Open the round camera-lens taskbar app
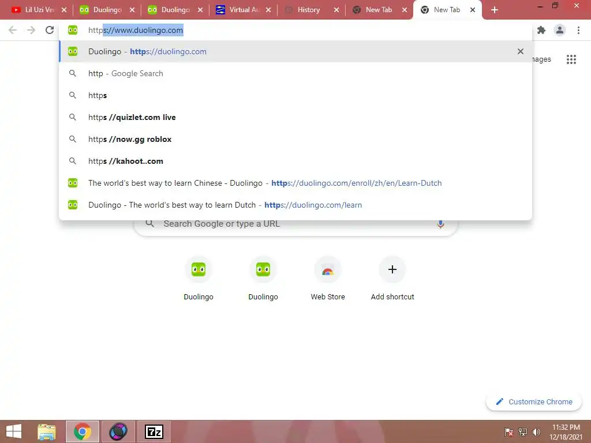Viewport: 591px width, 443px height. tap(118, 431)
